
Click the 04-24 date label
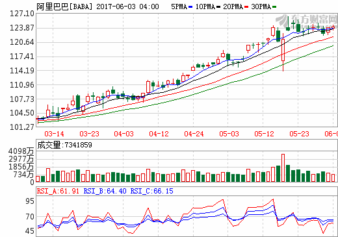coord(194,134)
